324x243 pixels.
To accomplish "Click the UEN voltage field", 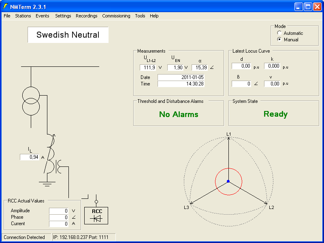I will [175, 68].
